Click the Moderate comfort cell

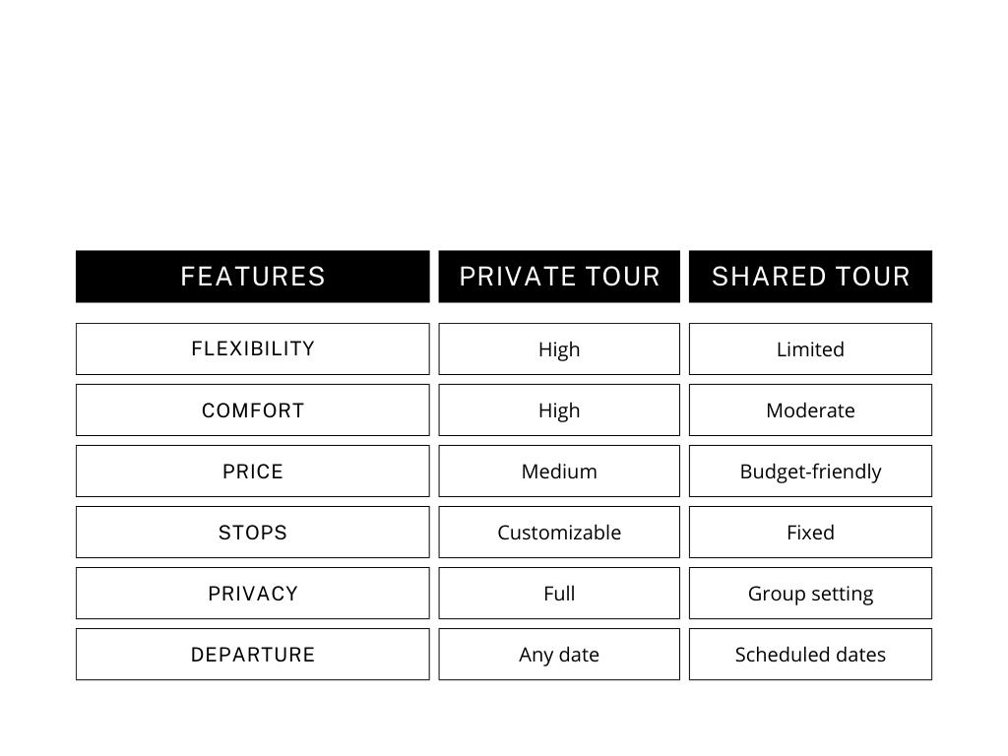coord(810,410)
